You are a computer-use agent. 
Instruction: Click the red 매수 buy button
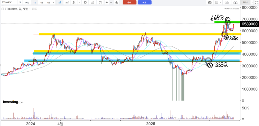pyautogui.click(x=130, y=2)
